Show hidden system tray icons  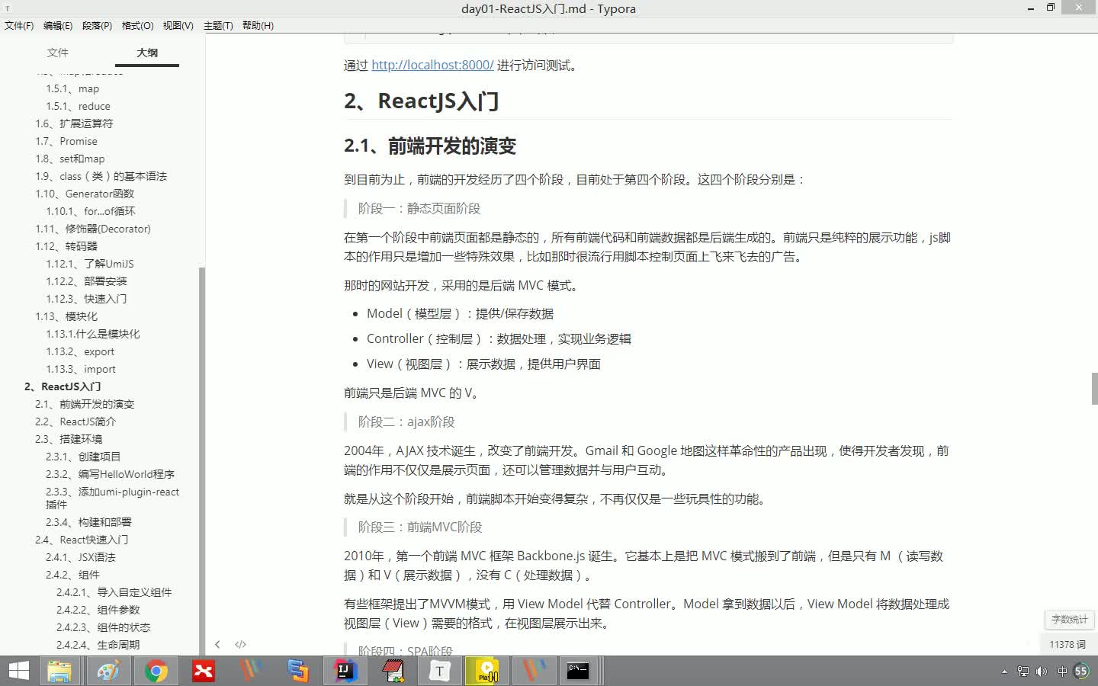(1004, 672)
